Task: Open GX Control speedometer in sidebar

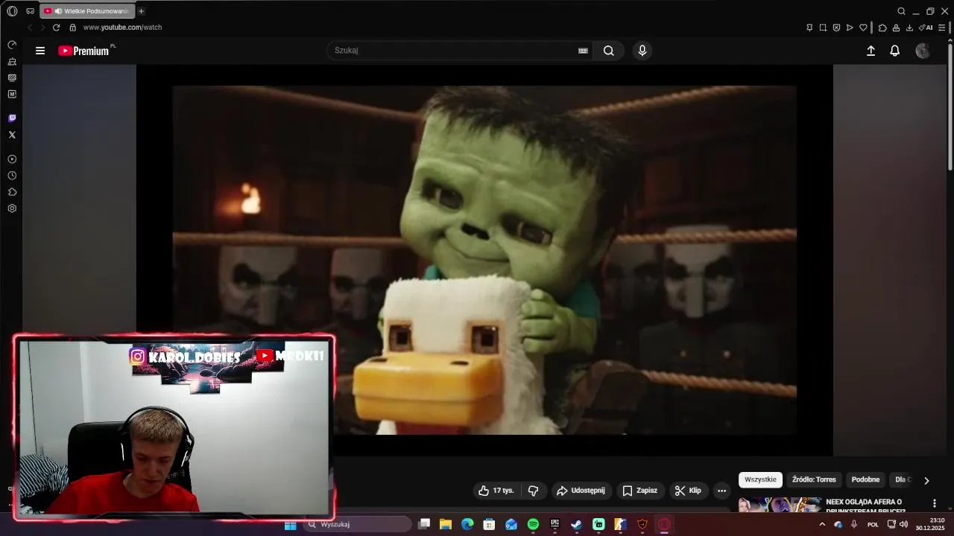Action: [12, 45]
